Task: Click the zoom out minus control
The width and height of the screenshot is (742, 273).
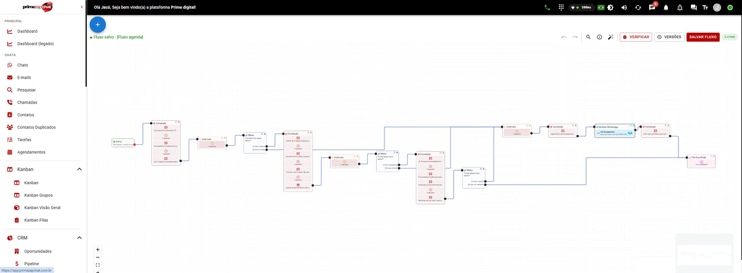Action: (x=98, y=258)
